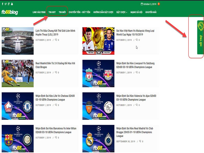
Task: Open article Soi Kèo Valencia Vs Ajax
Action: pyautogui.click(x=136, y=98)
